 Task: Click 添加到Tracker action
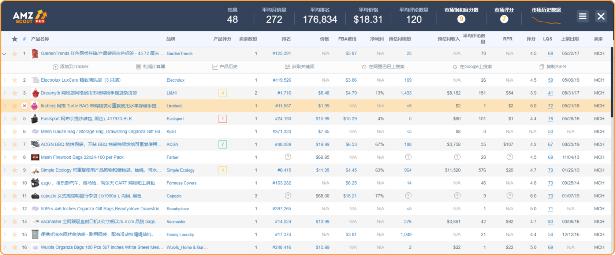coord(71,67)
